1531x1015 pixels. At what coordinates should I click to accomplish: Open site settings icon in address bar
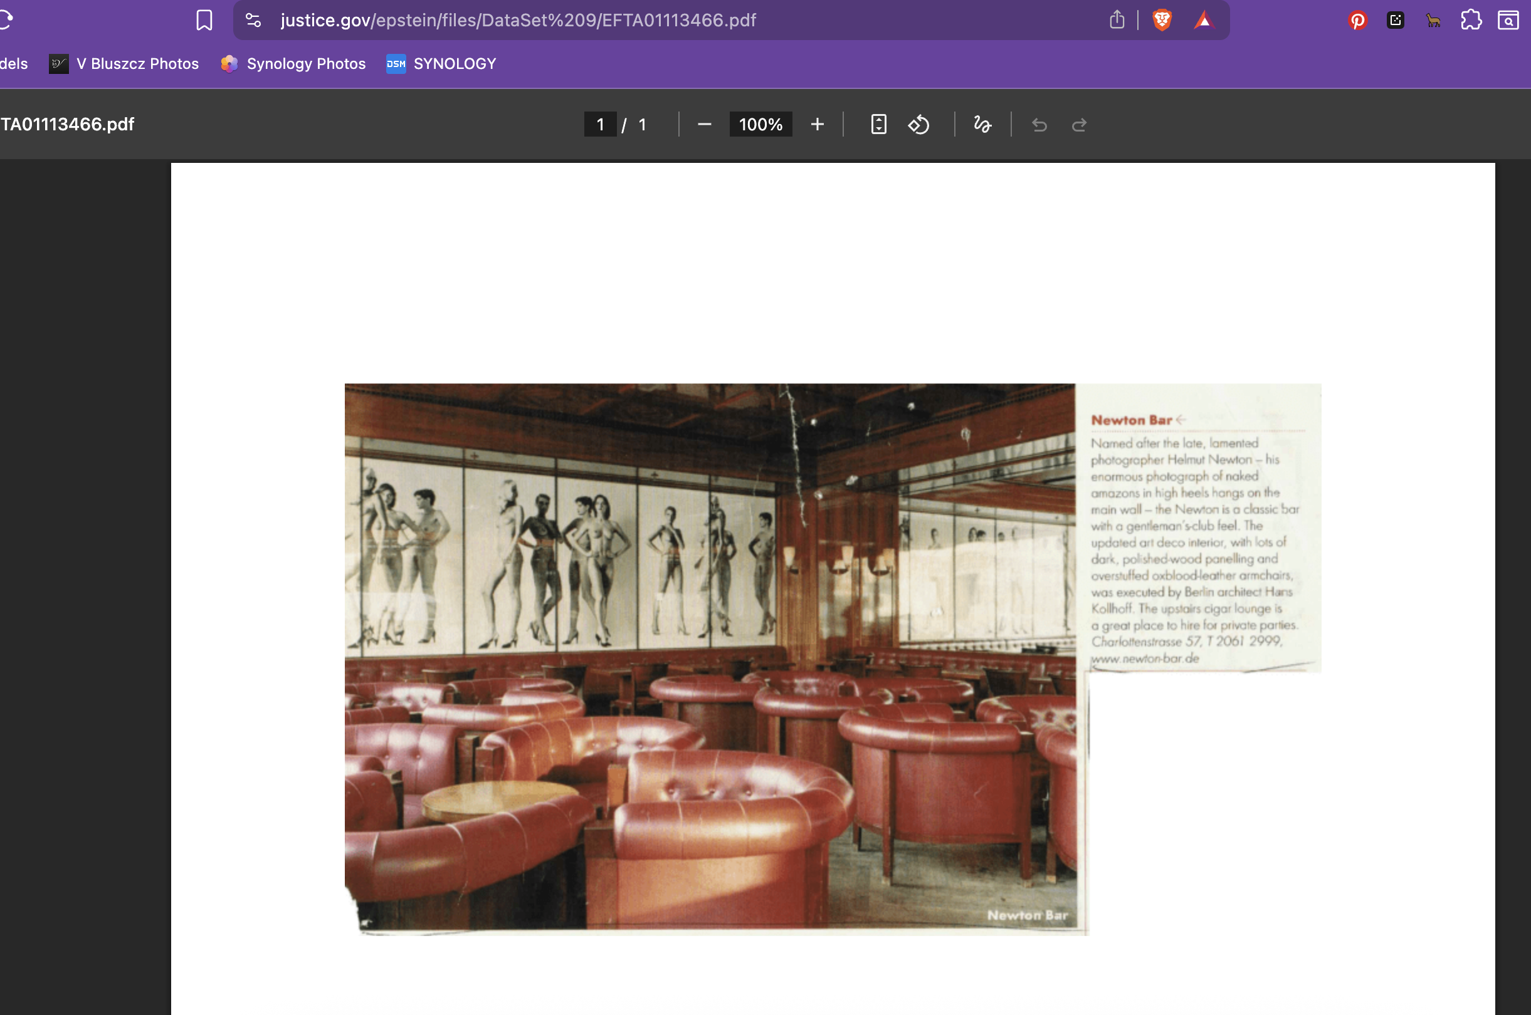pyautogui.click(x=253, y=20)
